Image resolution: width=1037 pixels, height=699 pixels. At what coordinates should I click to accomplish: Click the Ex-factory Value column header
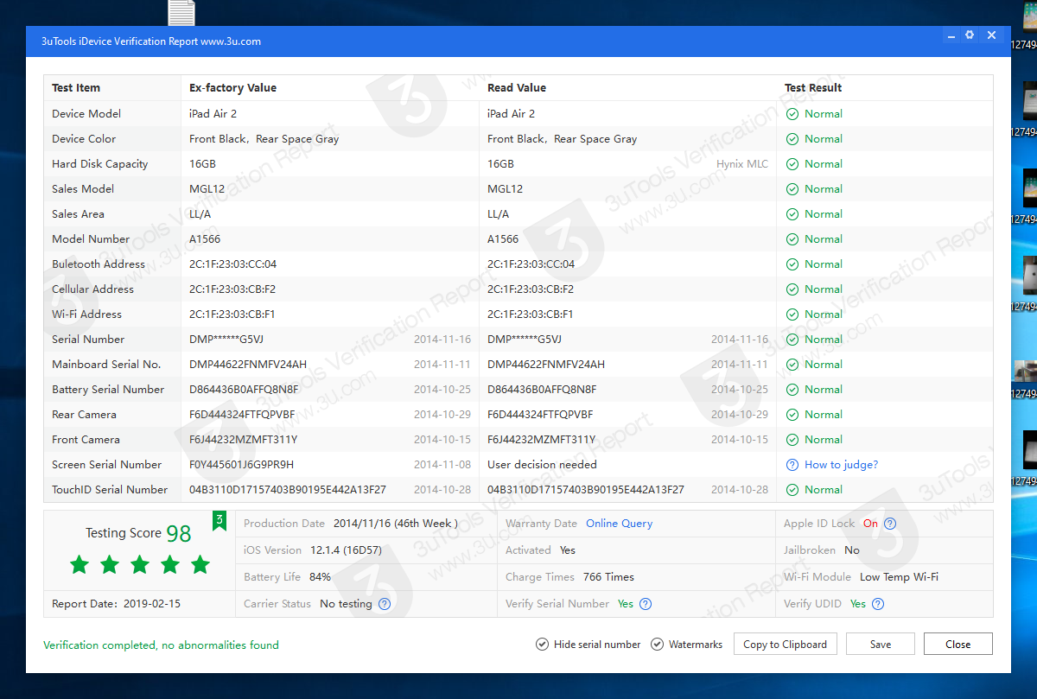[233, 88]
